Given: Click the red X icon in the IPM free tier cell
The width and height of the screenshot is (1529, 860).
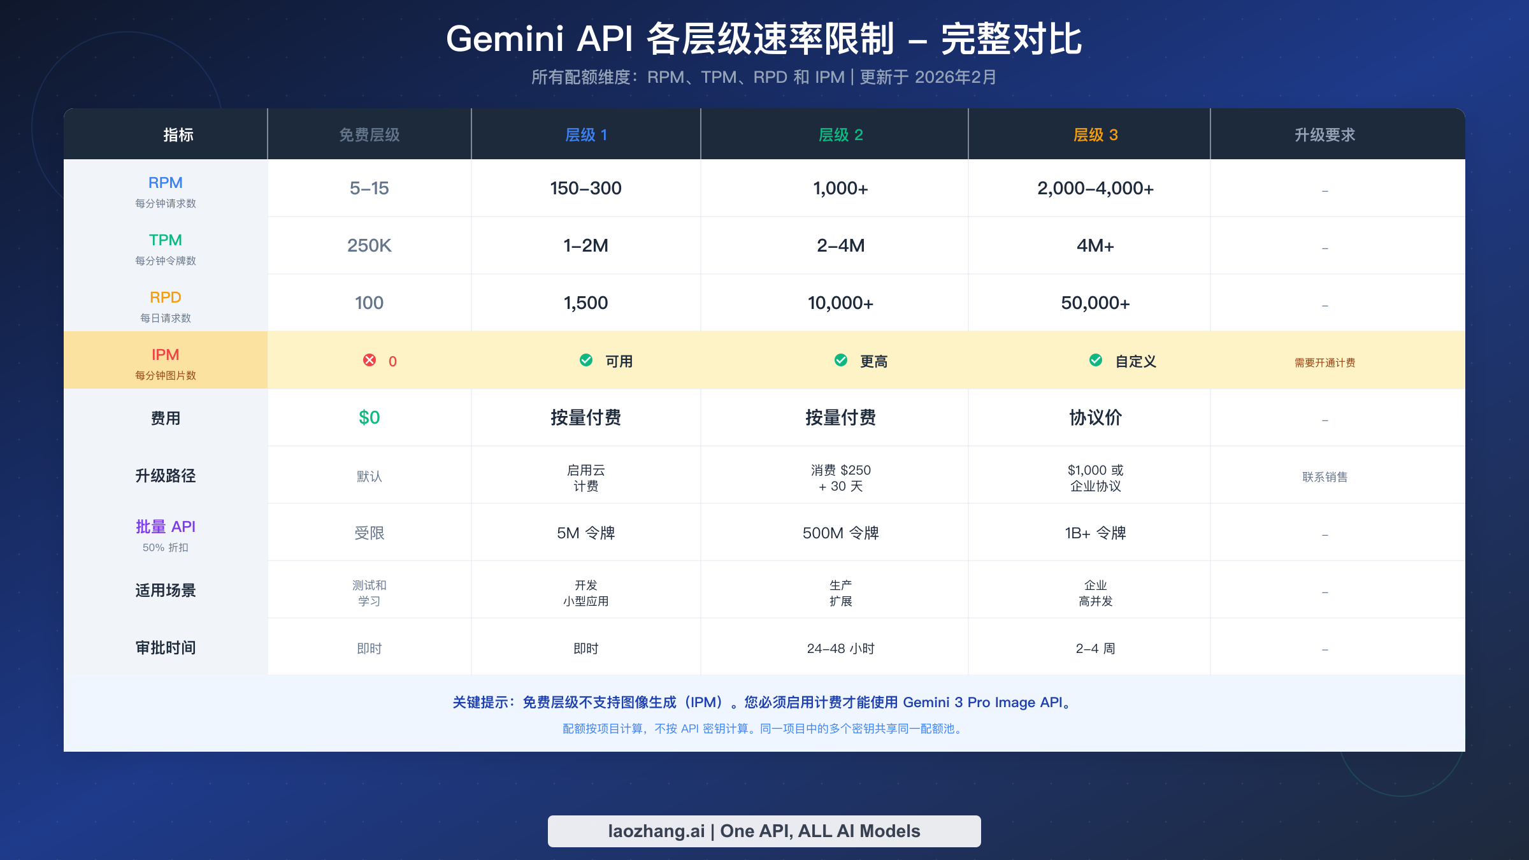Looking at the screenshot, I should click(x=368, y=361).
